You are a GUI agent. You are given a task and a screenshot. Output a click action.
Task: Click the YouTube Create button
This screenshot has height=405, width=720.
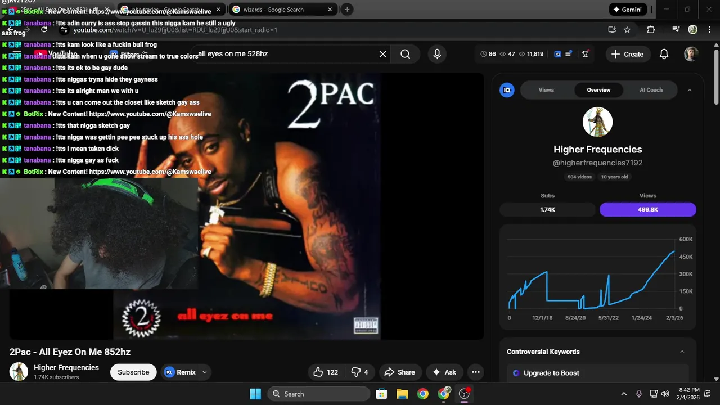pyautogui.click(x=627, y=54)
